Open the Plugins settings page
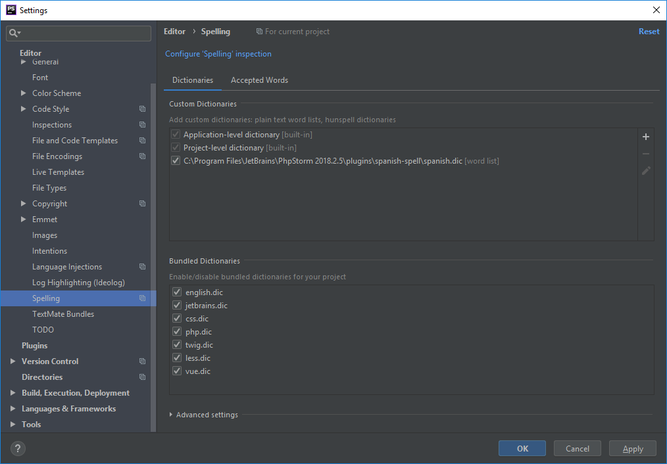This screenshot has height=464, width=667. (x=34, y=346)
